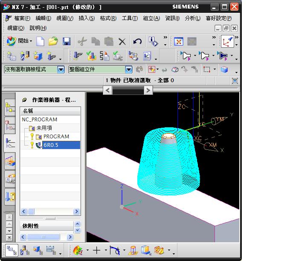The height and width of the screenshot is (261, 290).
Task: Open the 檔案(F) menu
Action: 22,18
